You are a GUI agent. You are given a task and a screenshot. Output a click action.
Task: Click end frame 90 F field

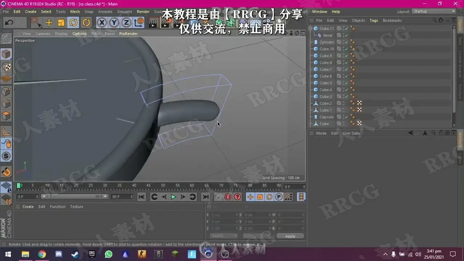[122, 196]
